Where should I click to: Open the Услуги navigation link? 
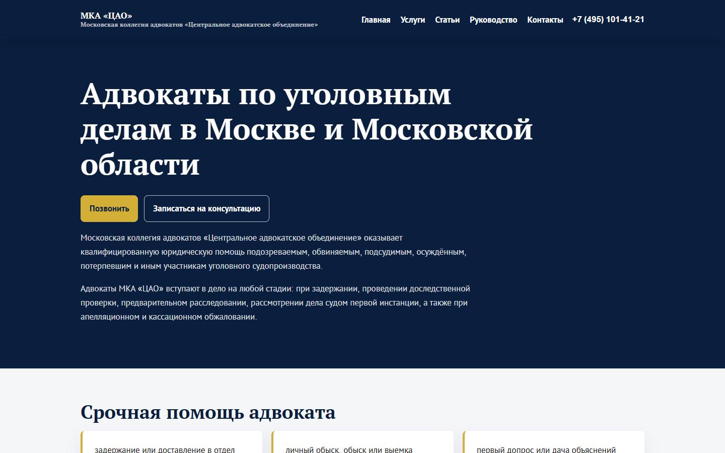pyautogui.click(x=412, y=20)
